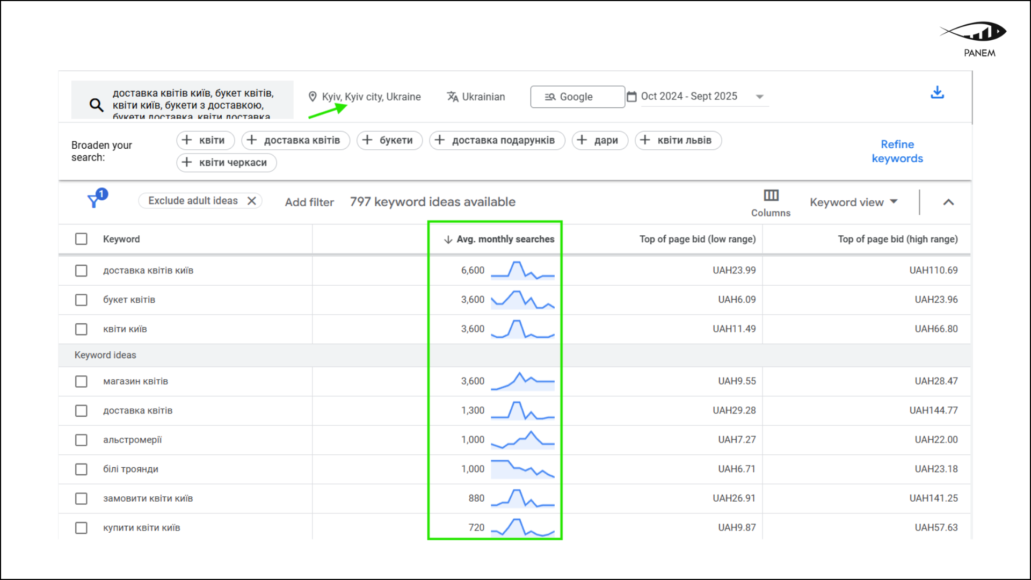This screenshot has width=1031, height=580.
Task: Click the download results icon
Action: click(x=938, y=92)
